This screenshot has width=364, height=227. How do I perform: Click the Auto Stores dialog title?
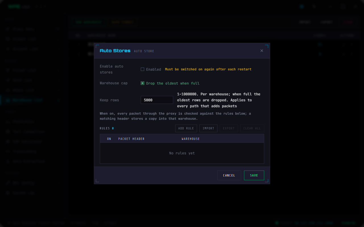[x=115, y=51]
